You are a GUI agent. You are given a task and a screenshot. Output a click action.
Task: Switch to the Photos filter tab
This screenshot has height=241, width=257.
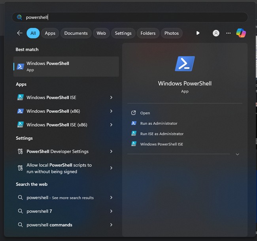[x=172, y=33]
